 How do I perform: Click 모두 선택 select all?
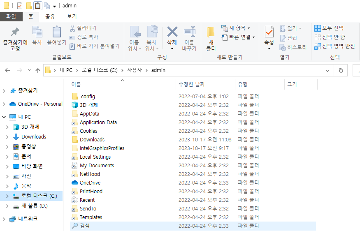[329, 28]
